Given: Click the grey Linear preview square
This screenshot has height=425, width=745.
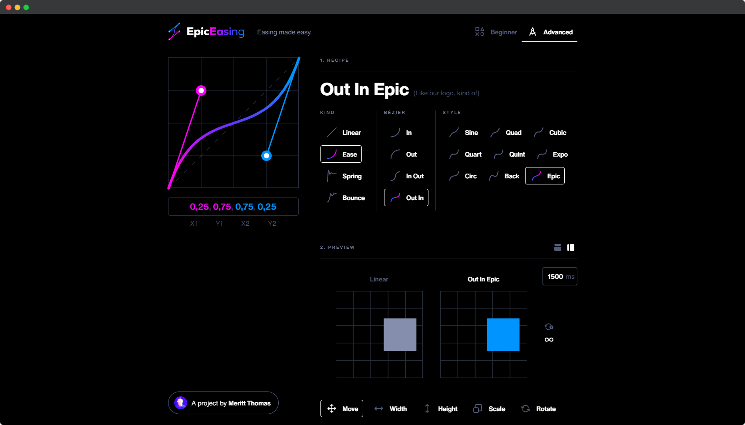Looking at the screenshot, I should point(400,335).
